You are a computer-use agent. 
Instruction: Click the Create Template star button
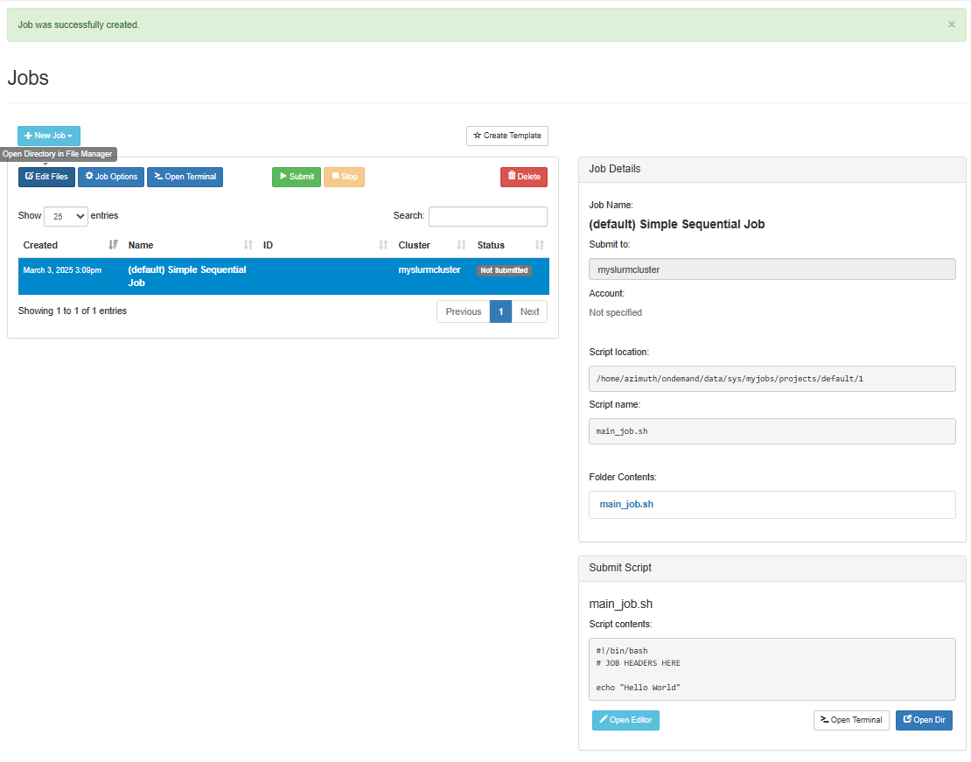507,136
